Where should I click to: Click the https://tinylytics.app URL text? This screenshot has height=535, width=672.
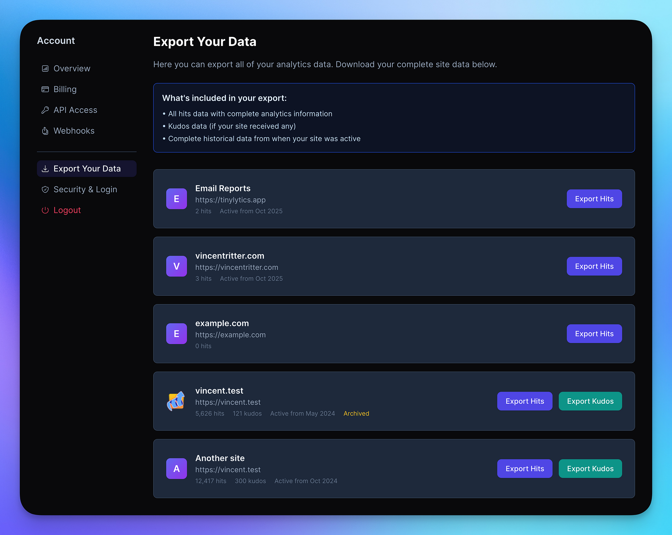[230, 200]
